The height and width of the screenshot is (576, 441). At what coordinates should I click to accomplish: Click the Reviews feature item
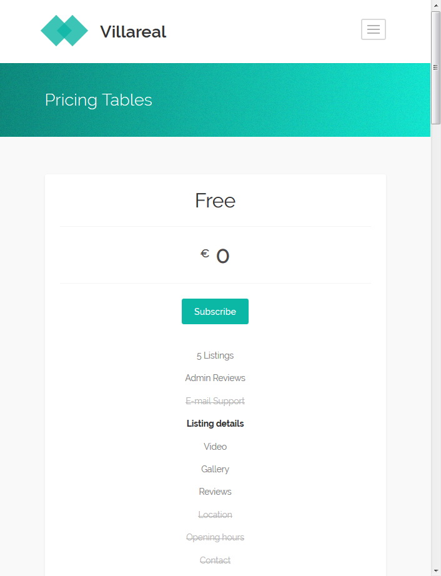point(215,492)
